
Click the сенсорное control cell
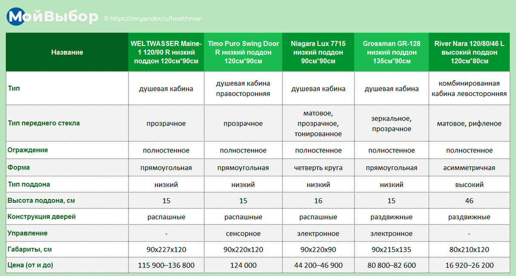(x=243, y=233)
